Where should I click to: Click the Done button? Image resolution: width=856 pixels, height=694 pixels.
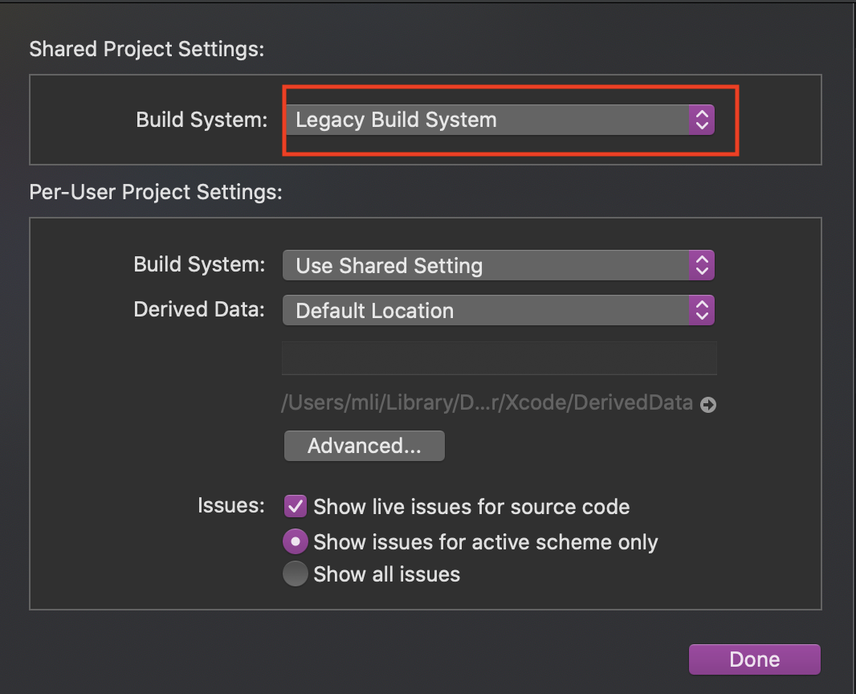point(755,659)
